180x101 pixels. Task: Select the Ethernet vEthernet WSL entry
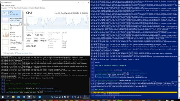pos(11,49)
